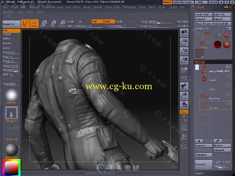Click the Scroll canvas navigation icon
This screenshot has width=235, height=176.
pos(184,33)
